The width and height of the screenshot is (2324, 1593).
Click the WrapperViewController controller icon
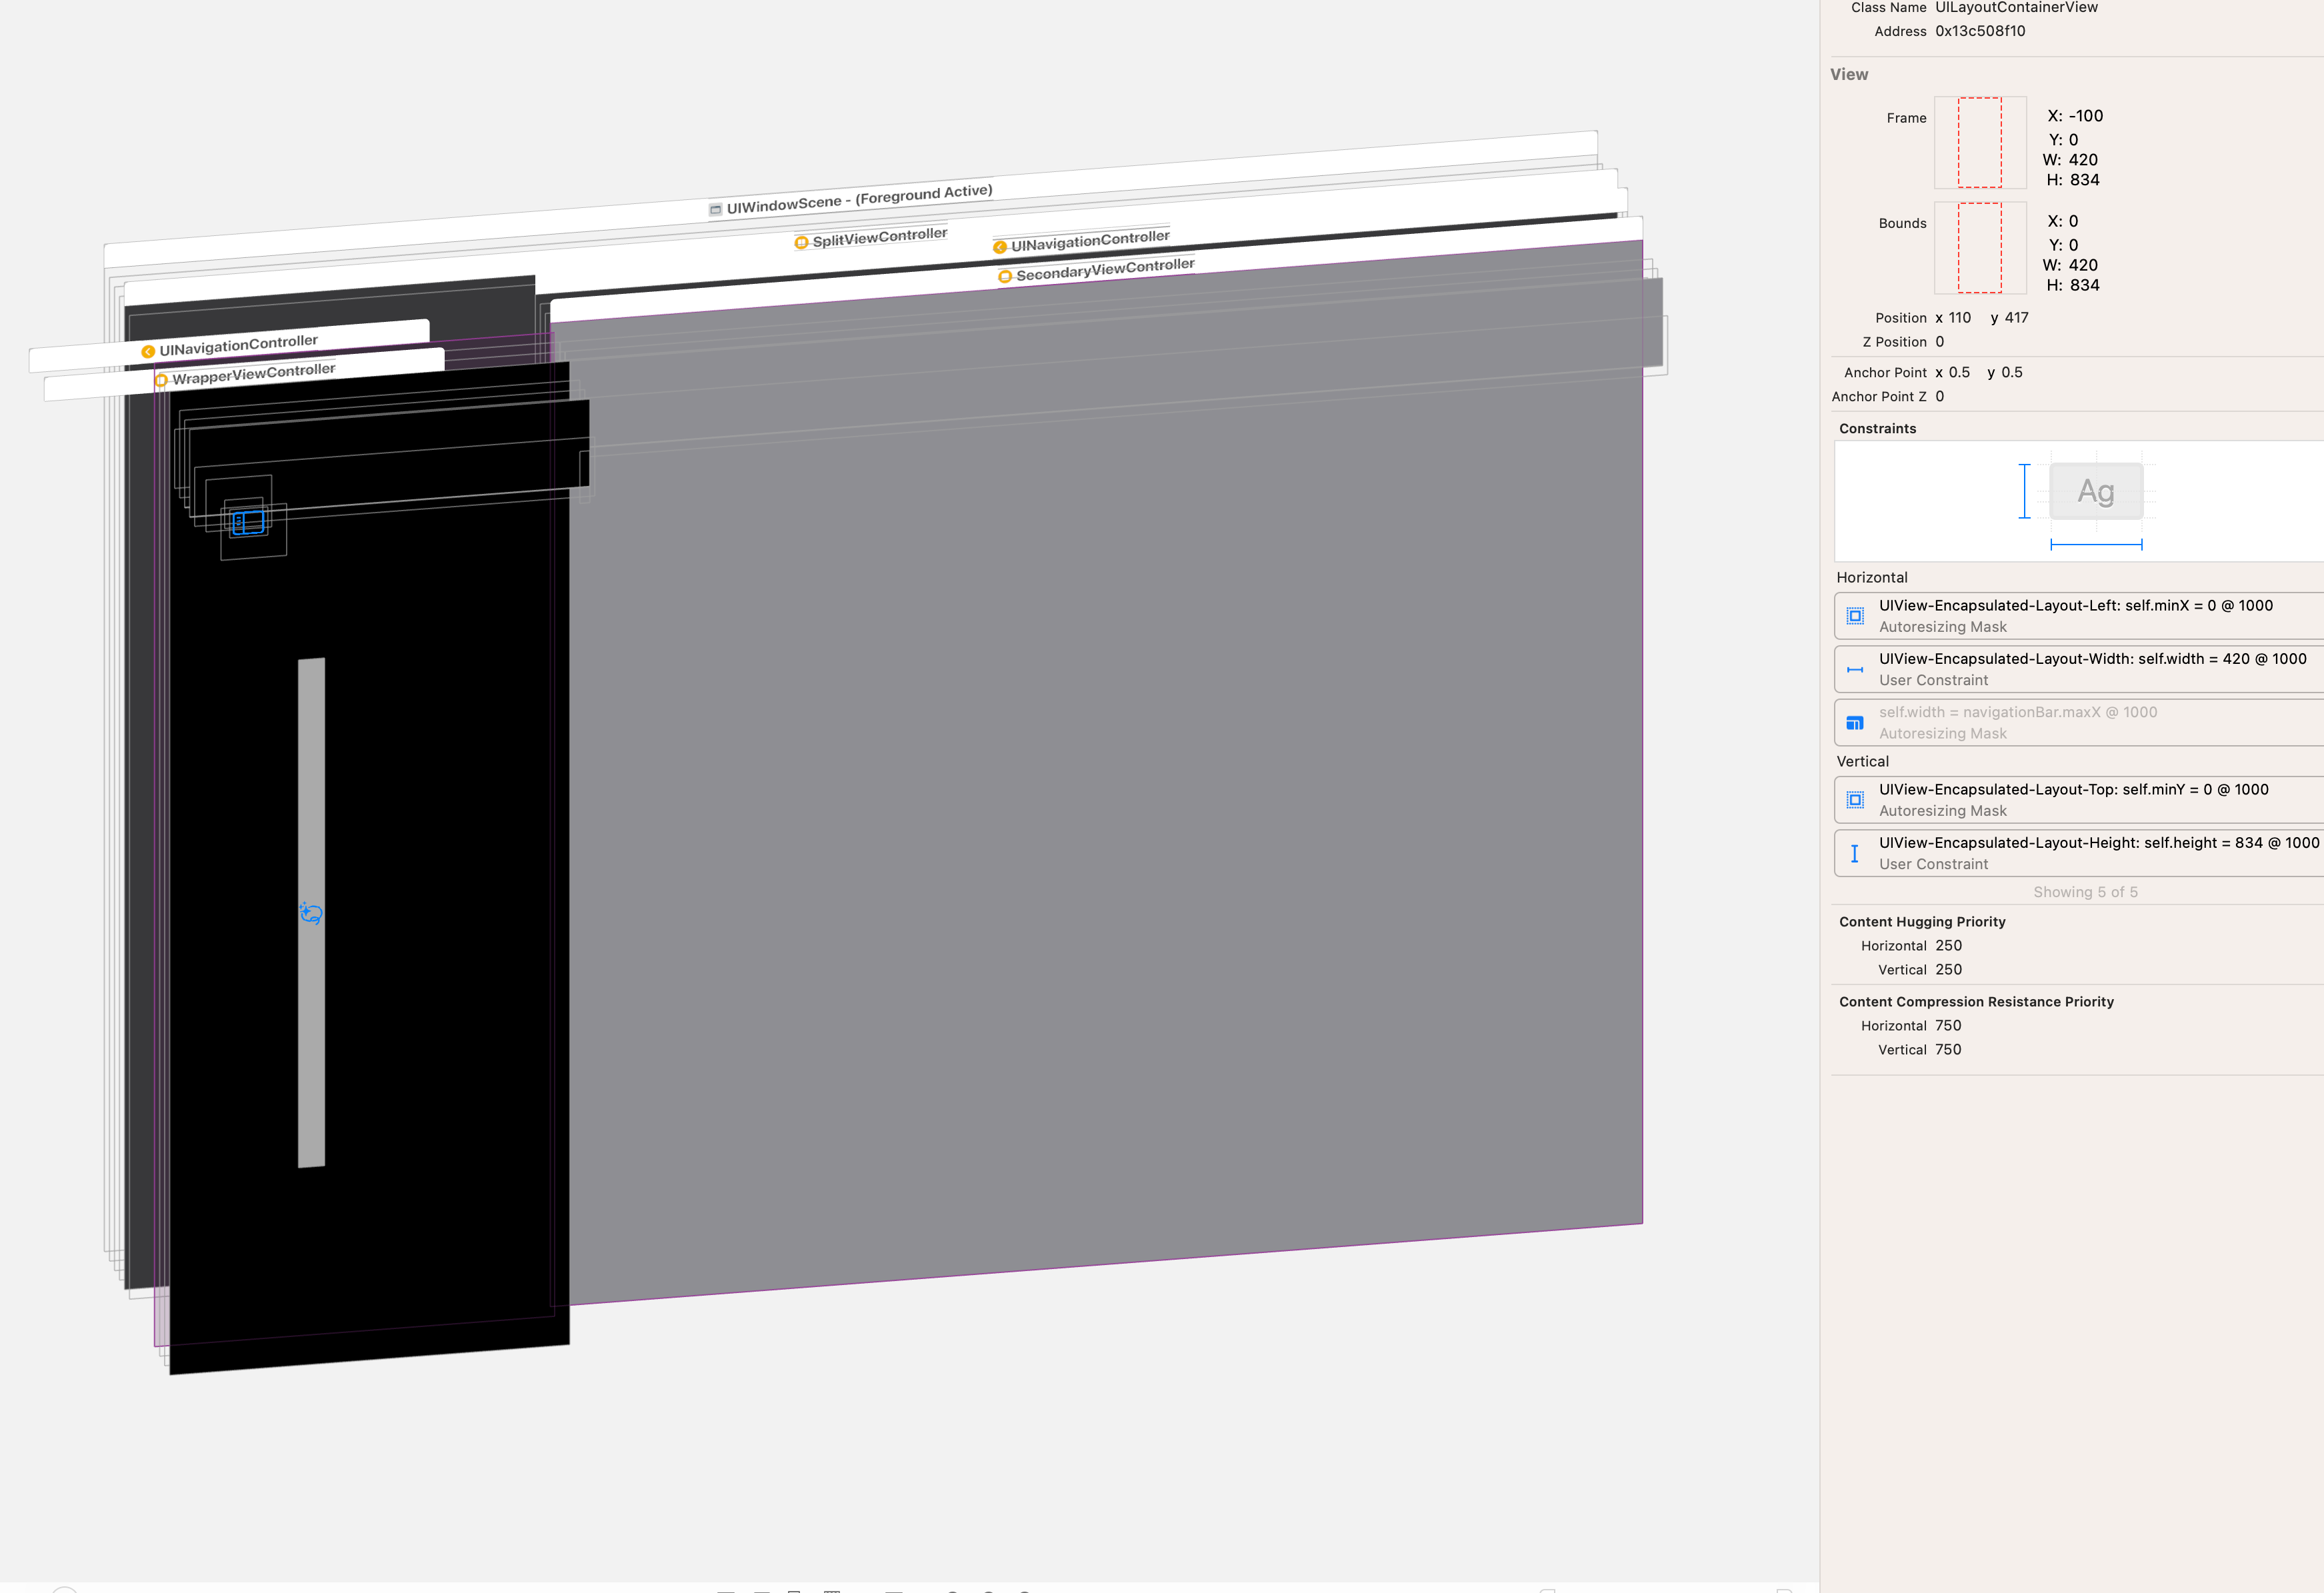[x=161, y=380]
